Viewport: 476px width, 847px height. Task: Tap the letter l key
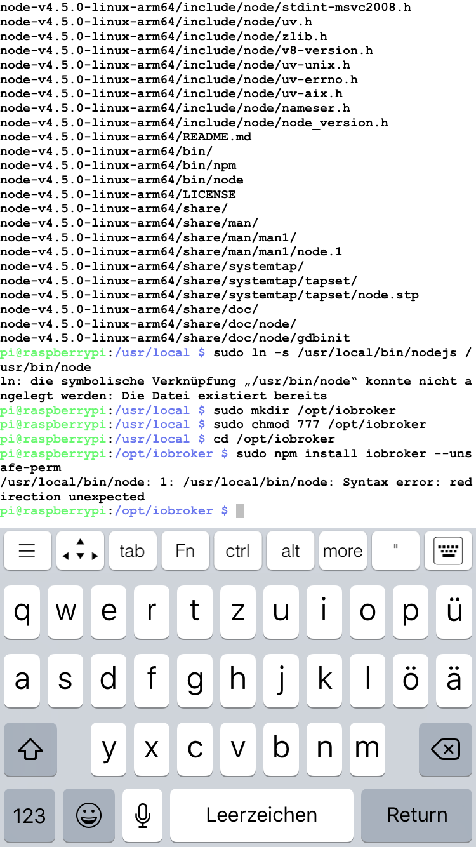[x=367, y=681]
